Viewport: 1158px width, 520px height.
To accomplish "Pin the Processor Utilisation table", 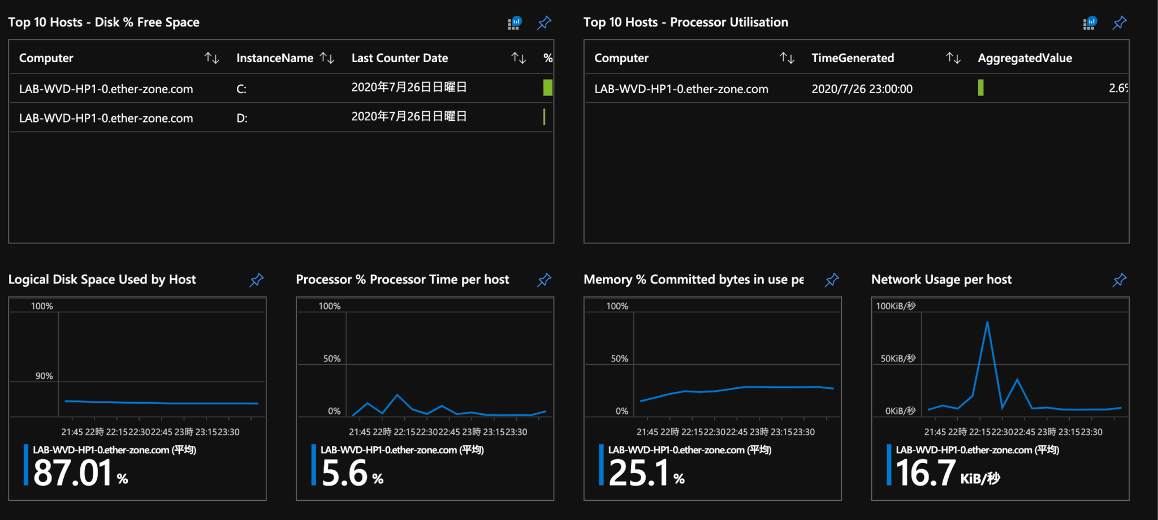I will pyautogui.click(x=1119, y=23).
